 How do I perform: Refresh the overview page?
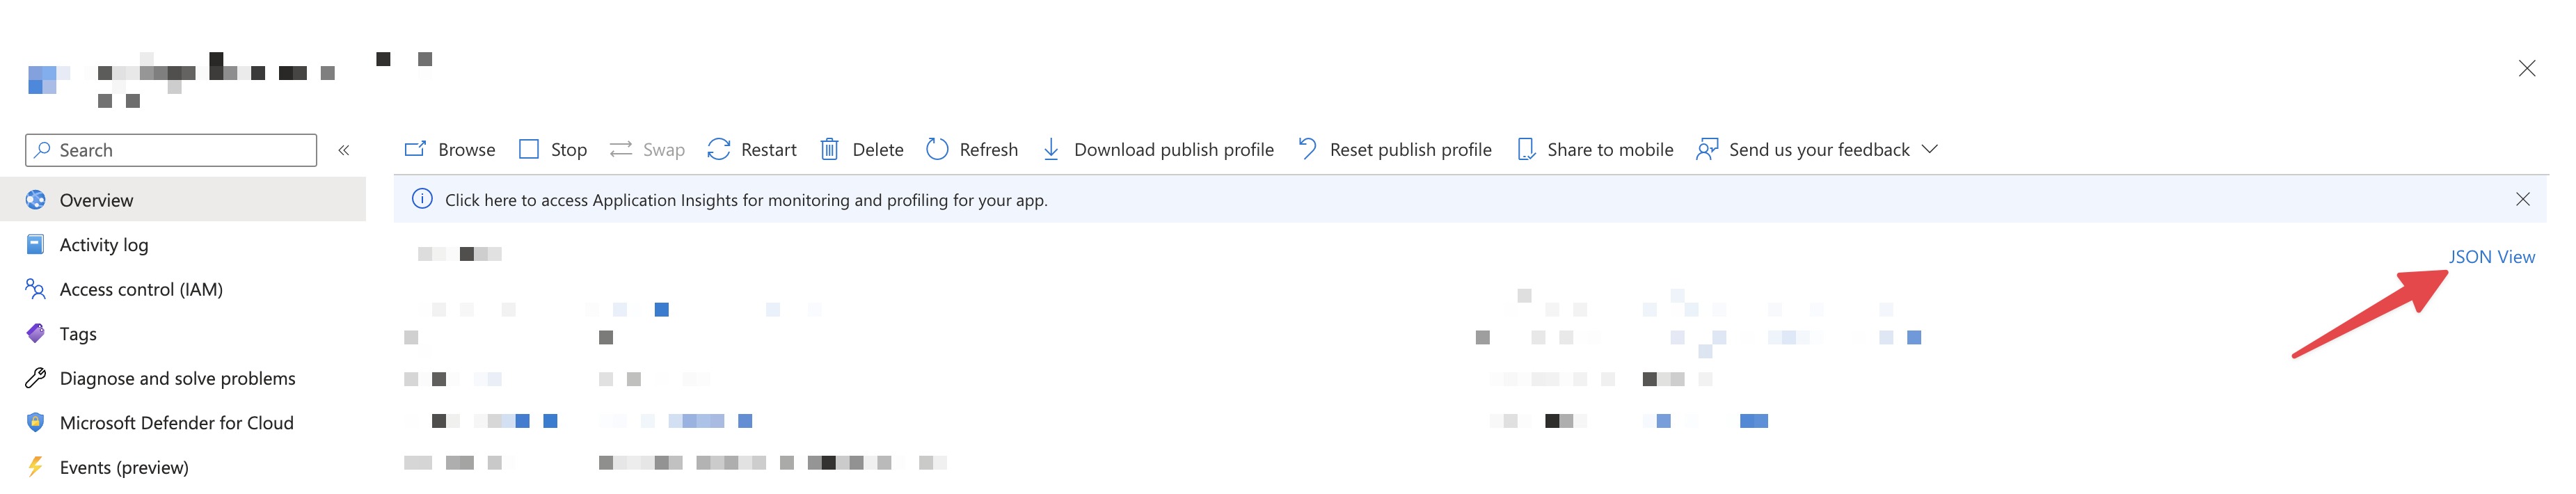971,149
